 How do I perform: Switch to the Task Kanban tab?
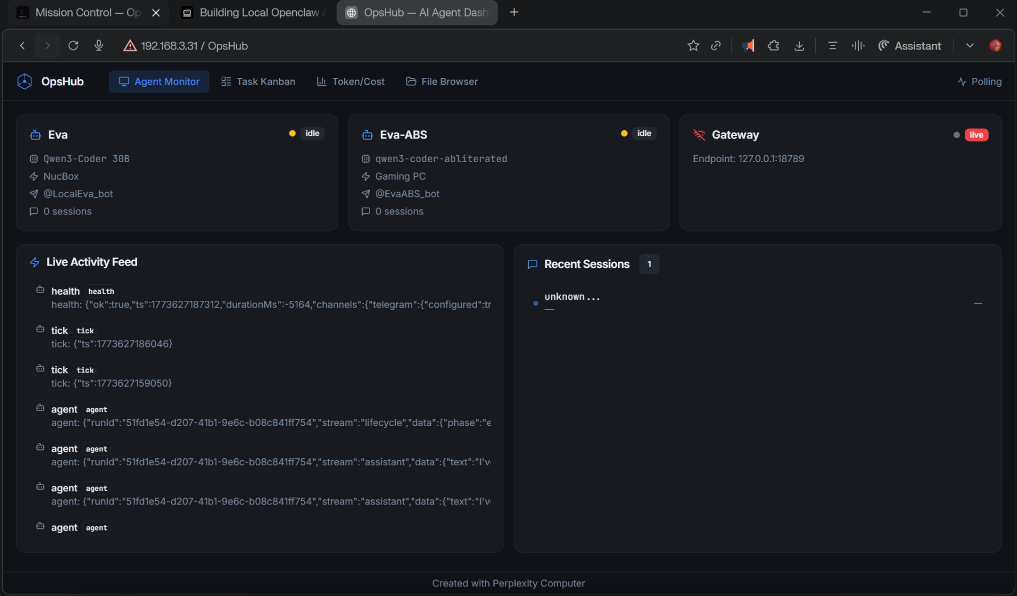tap(258, 81)
